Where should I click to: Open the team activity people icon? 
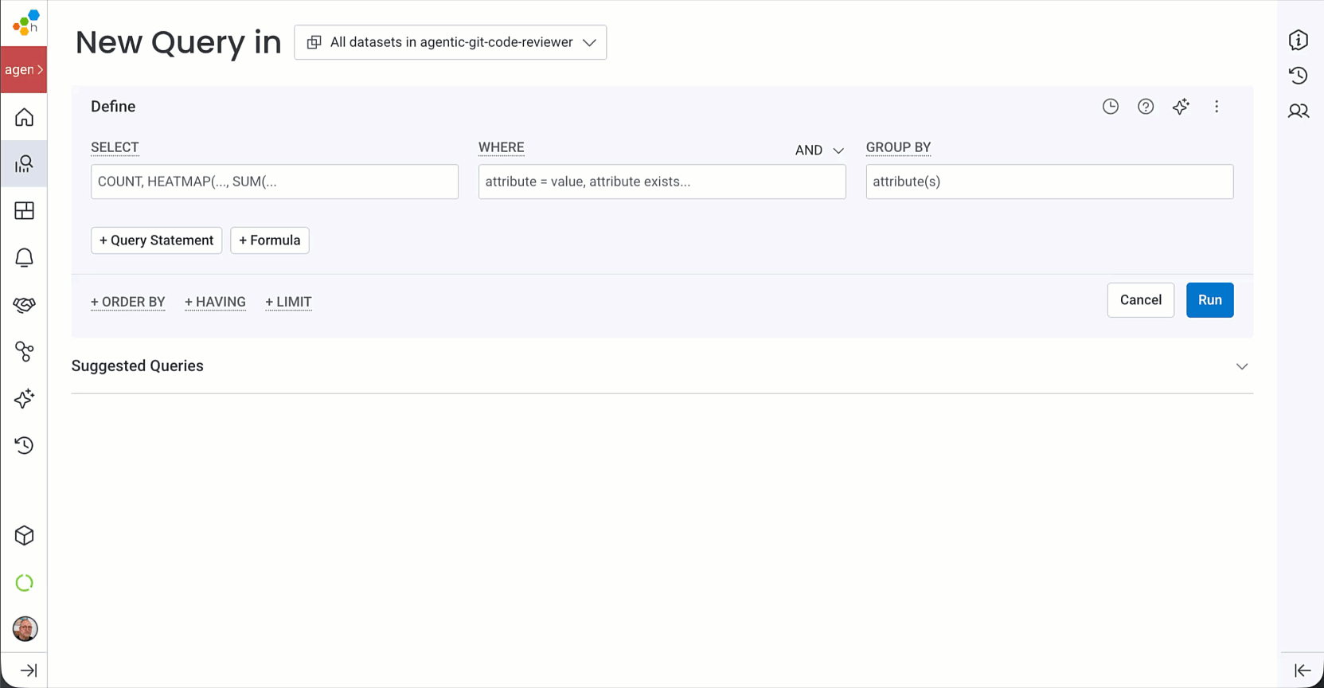click(1299, 111)
